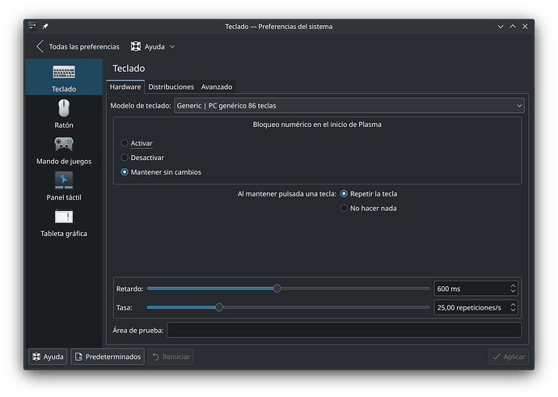
Task: Select the Activar radio button
Action: [x=125, y=143]
